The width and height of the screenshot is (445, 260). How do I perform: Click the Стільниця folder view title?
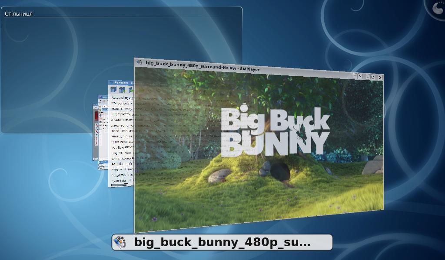[x=19, y=13]
